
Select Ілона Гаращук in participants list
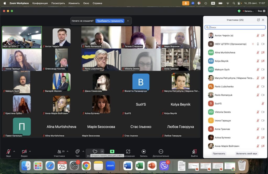(235, 121)
